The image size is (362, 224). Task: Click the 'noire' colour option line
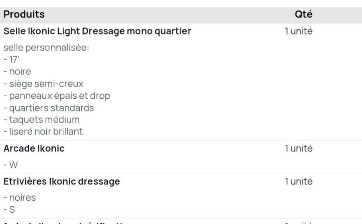(x=17, y=72)
